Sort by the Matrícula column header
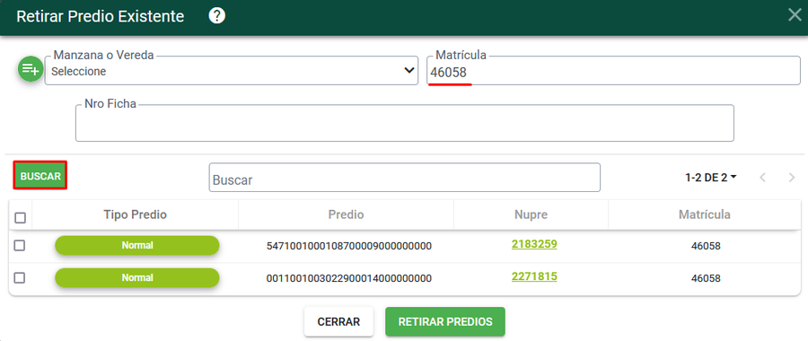Image resolution: width=808 pixels, height=341 pixels. point(705,214)
